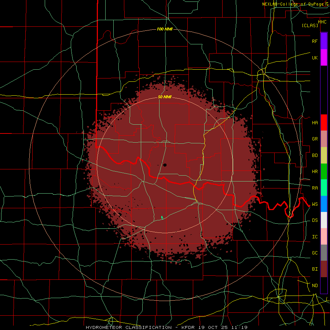Click the GC gray legend swatch
The width and height of the screenshot is (330, 330).
pos(324,253)
